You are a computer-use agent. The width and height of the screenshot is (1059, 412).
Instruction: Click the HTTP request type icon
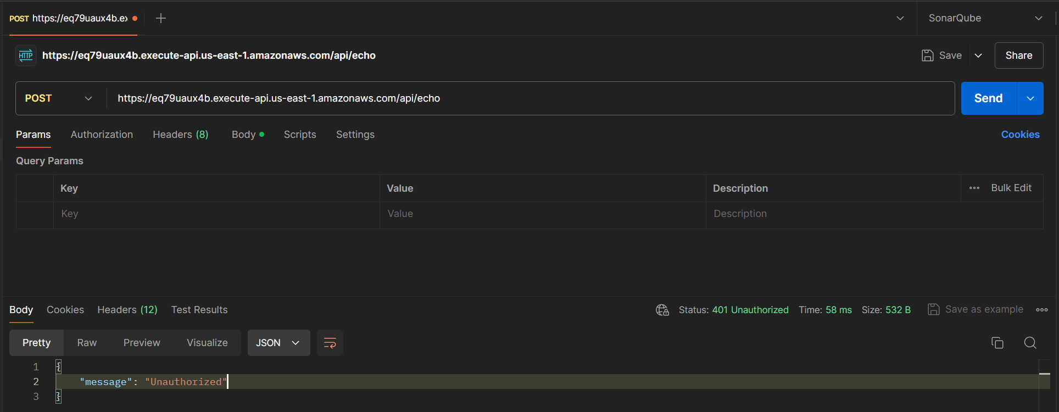(x=26, y=55)
